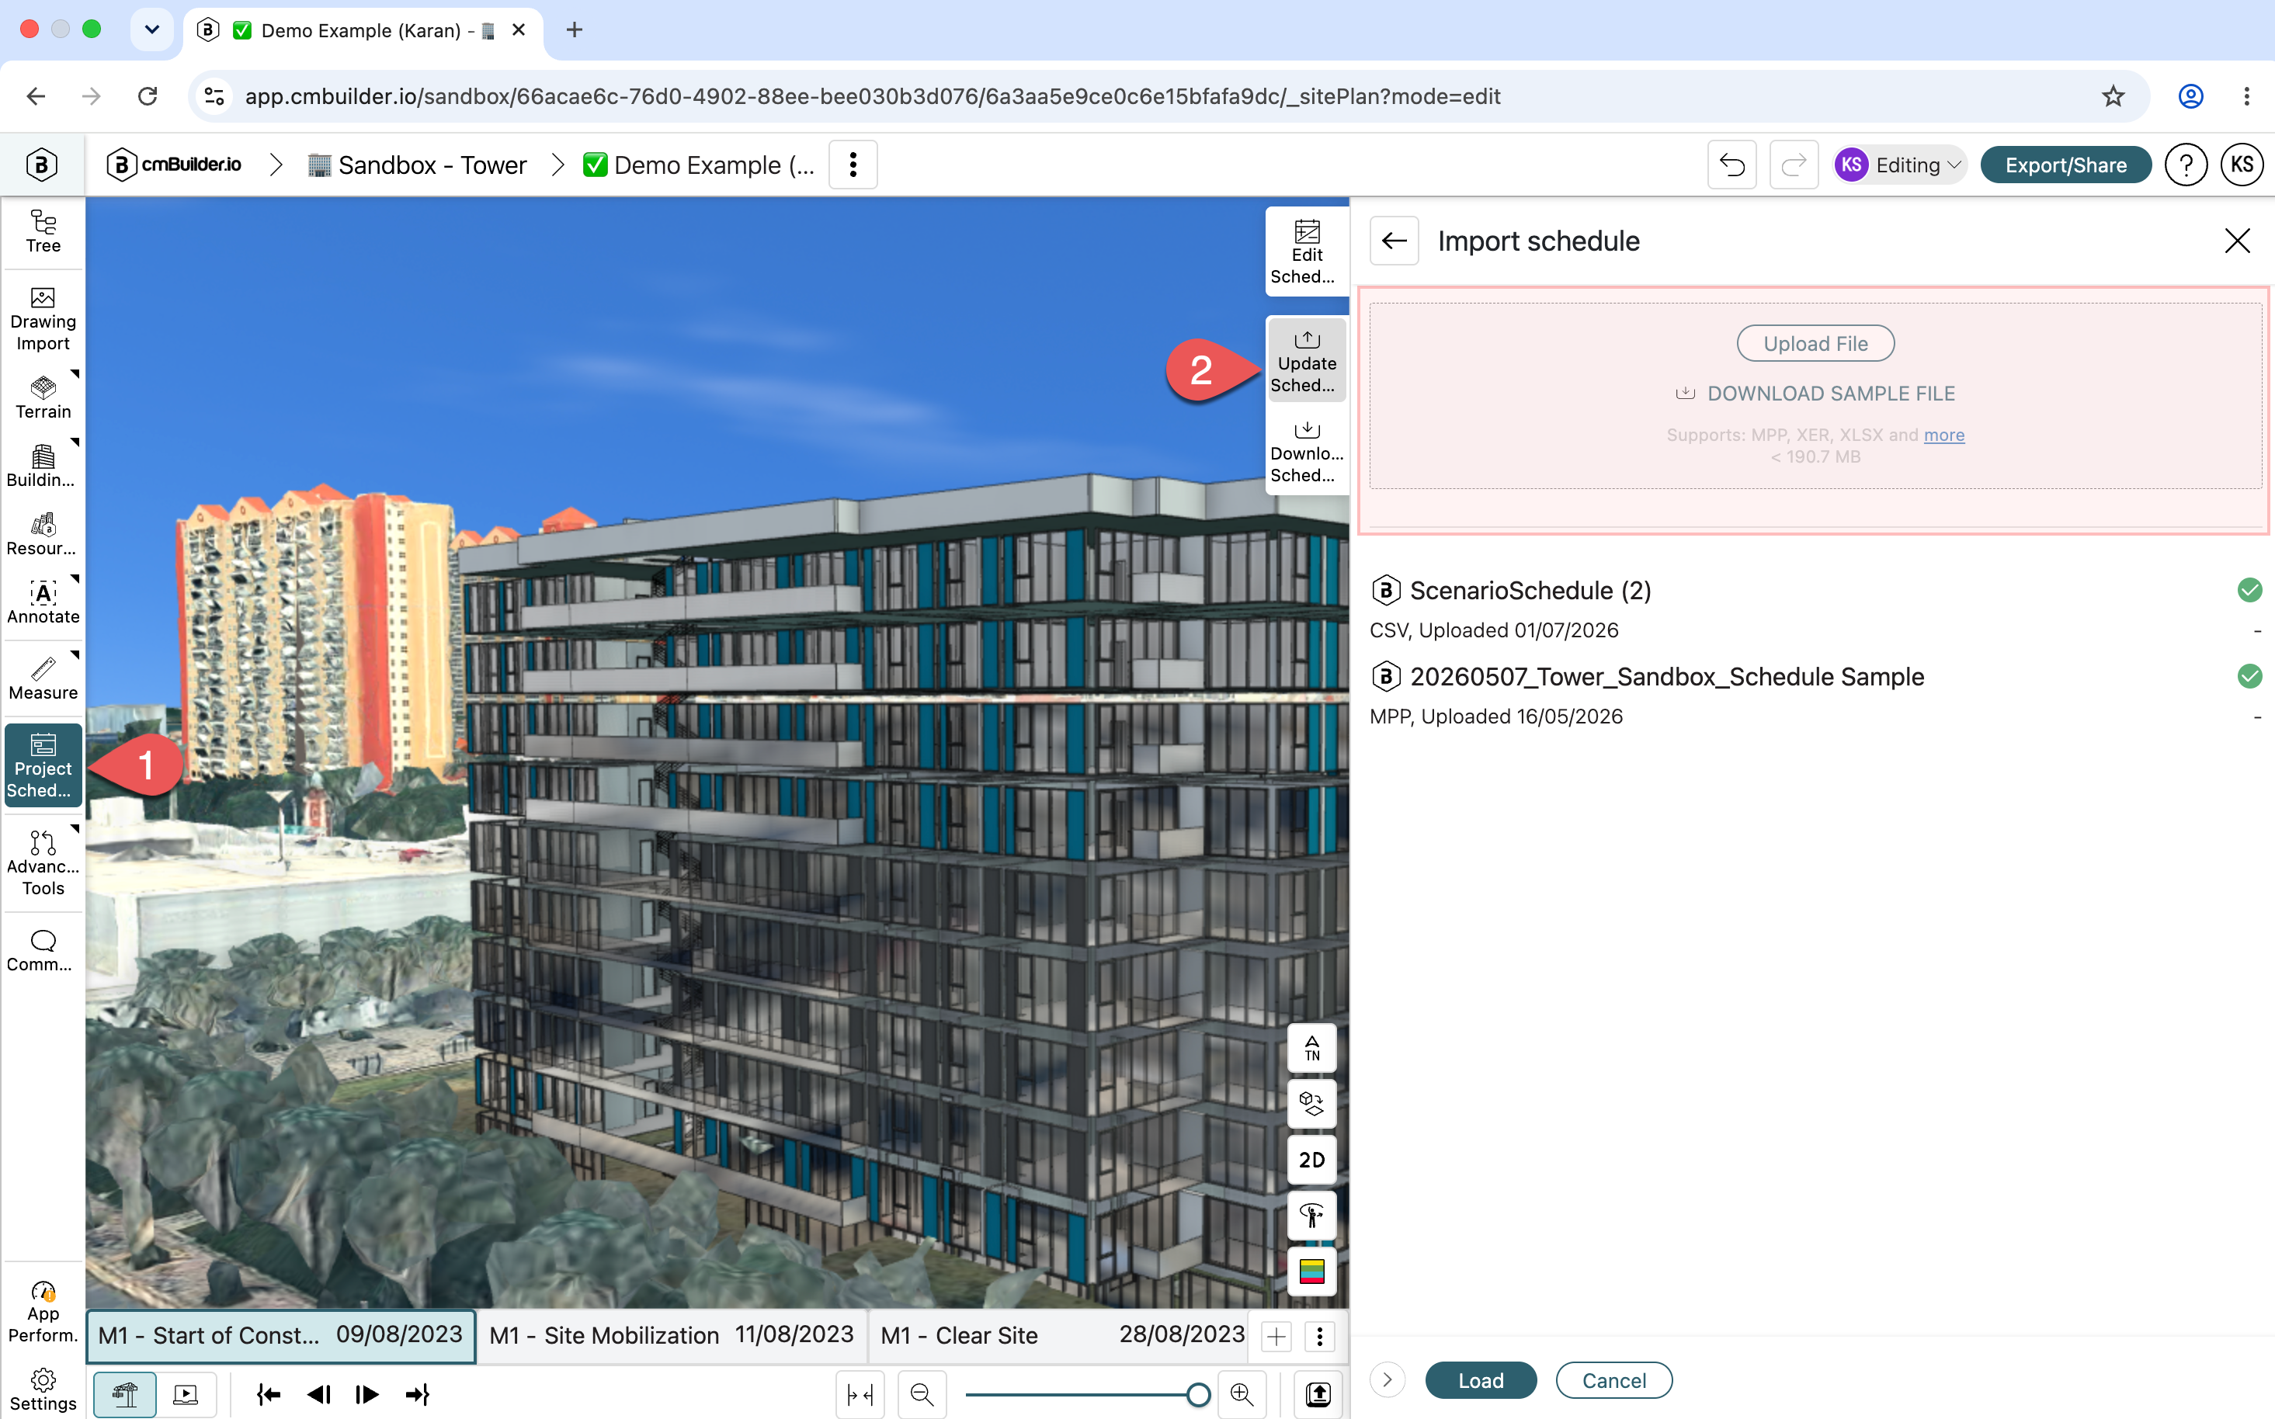Switch to presentation playback mode
The width and height of the screenshot is (2275, 1419).
(186, 1395)
